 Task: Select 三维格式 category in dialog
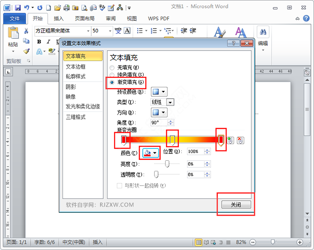coord(83,117)
